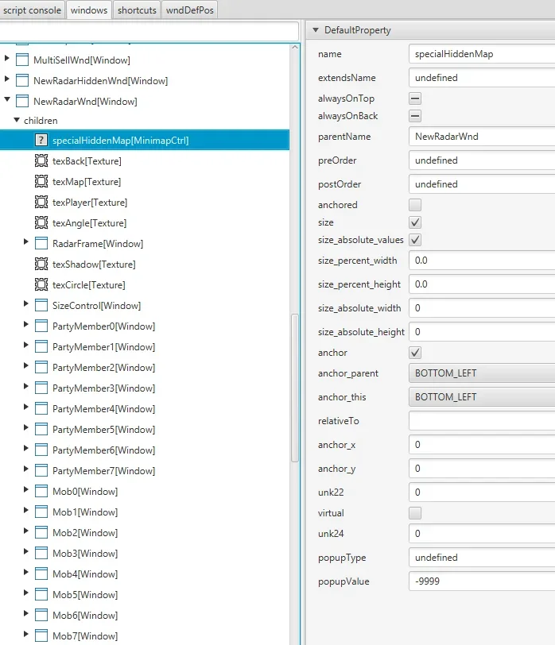Screen dimensions: 555x645
Task: Click the PartyMember5 window icon
Action: [x=41, y=430]
